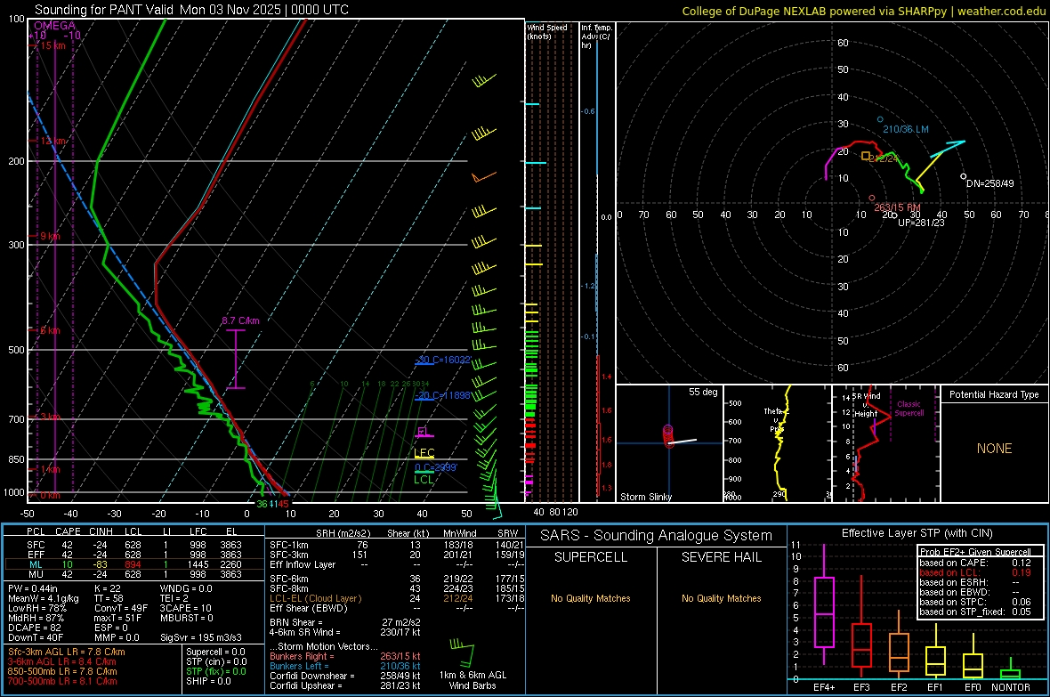Click 'No Quality Matches' under SUPERCELL
Image resolution: width=1050 pixels, height=697 pixels.
591,598
